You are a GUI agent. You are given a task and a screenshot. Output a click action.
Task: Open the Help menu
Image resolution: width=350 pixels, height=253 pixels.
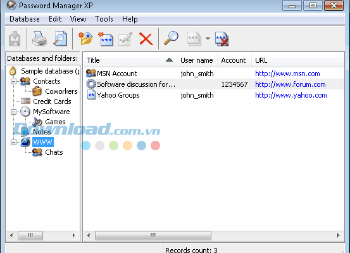[130, 19]
